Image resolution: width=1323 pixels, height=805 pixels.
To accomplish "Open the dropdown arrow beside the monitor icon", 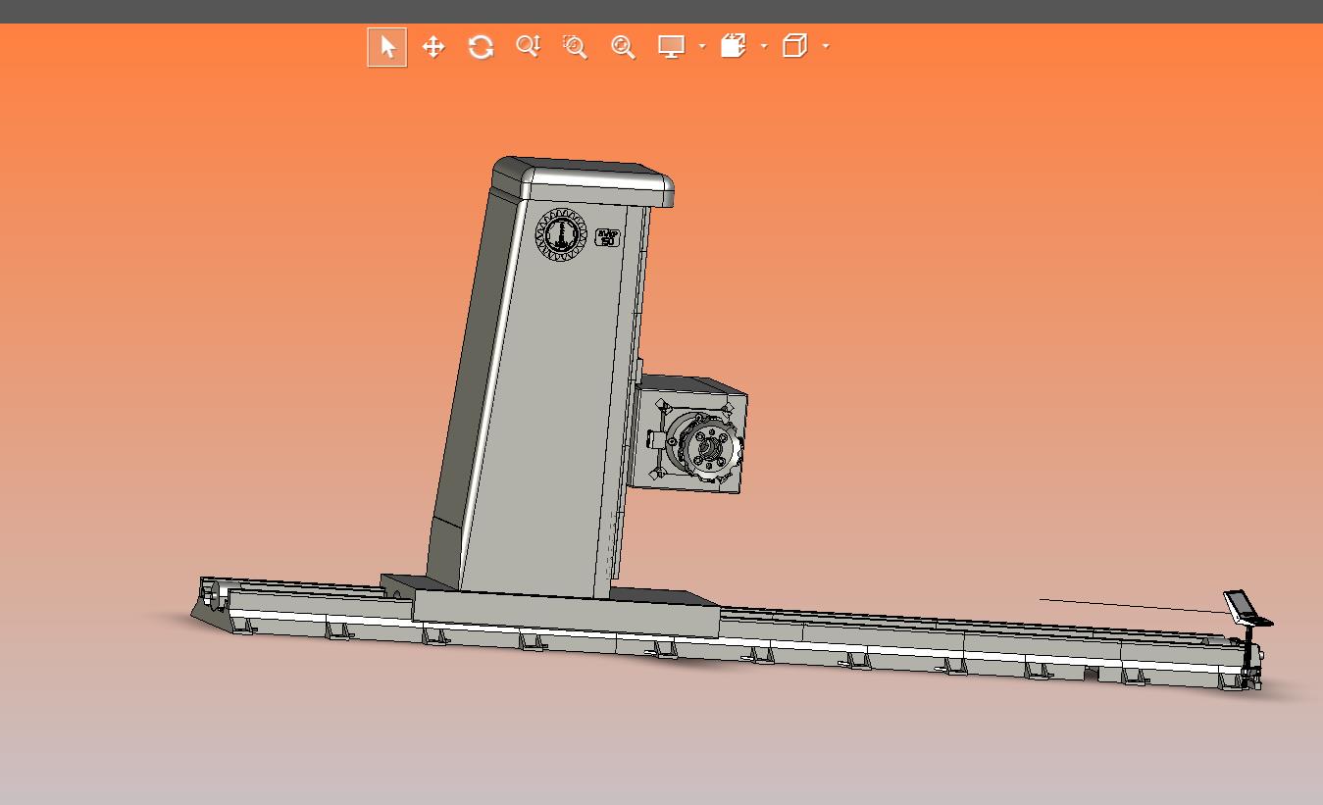I will click(702, 46).
